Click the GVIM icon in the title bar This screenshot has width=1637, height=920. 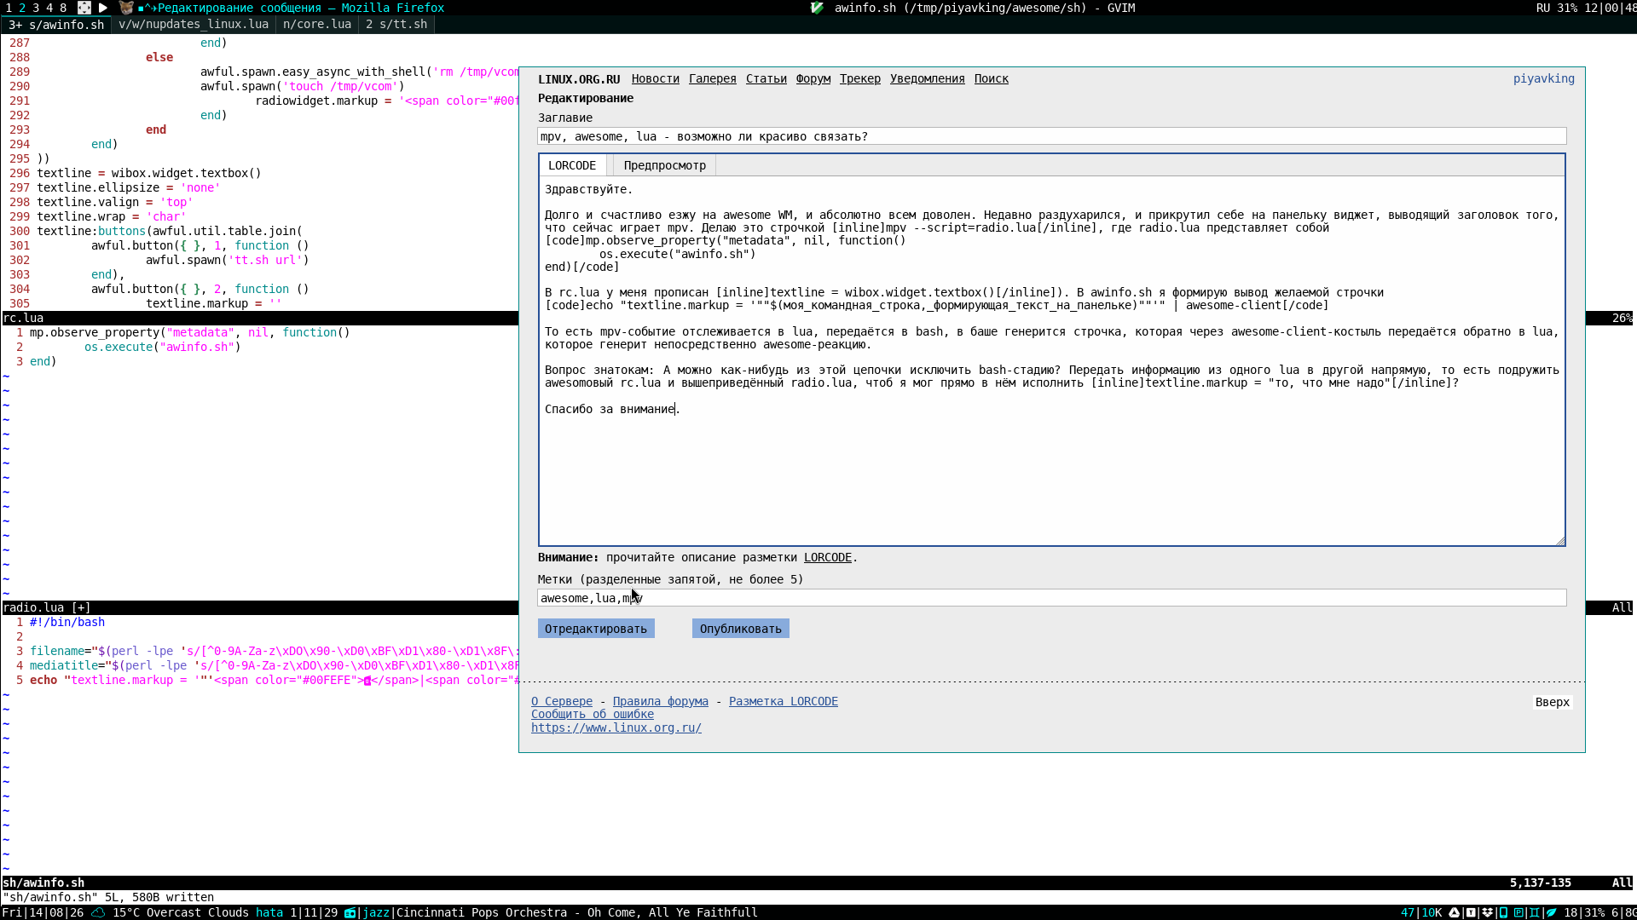pos(817,8)
